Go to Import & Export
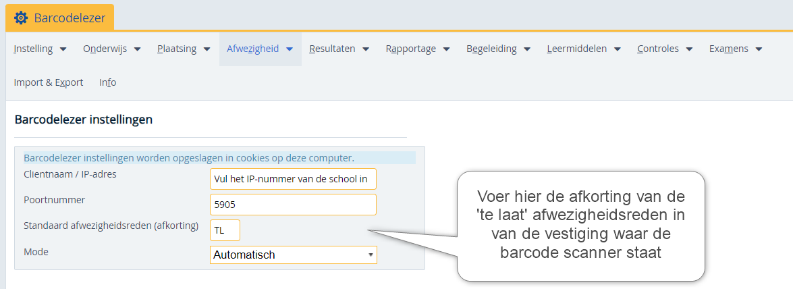 click(49, 82)
